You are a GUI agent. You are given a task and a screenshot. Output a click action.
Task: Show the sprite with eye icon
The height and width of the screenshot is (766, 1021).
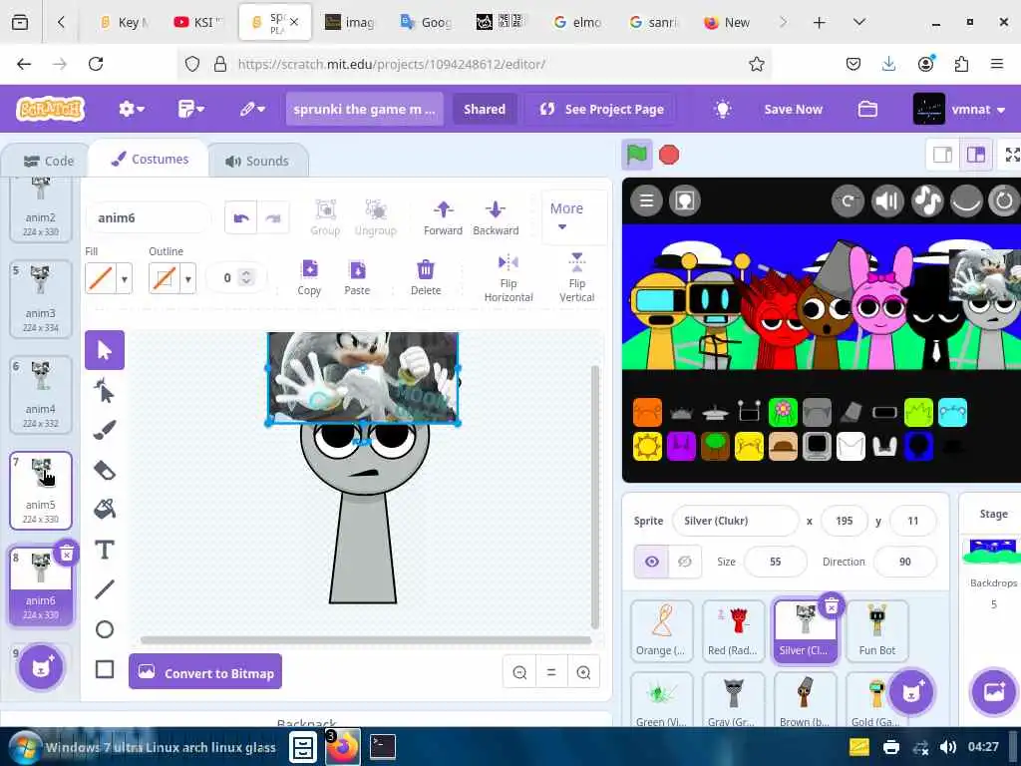pos(652,562)
